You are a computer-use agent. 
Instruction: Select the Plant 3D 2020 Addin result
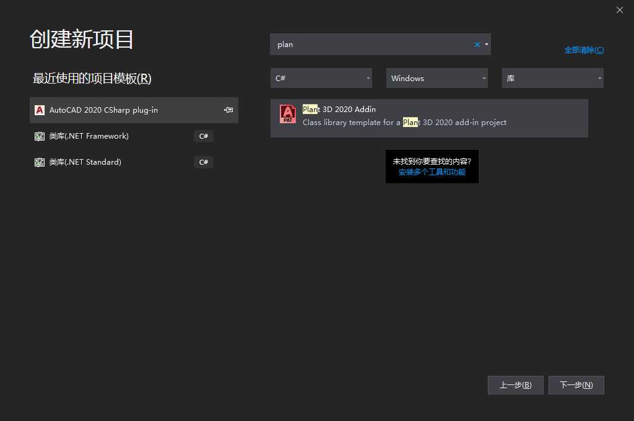pos(429,118)
